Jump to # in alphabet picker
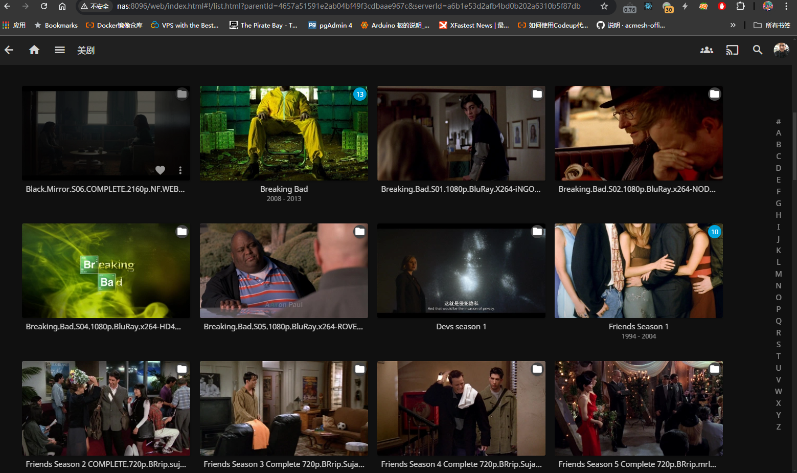Image resolution: width=797 pixels, height=473 pixels. [779, 121]
